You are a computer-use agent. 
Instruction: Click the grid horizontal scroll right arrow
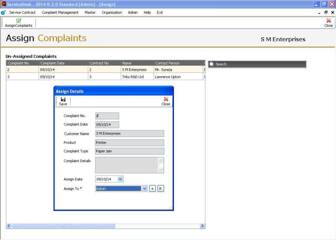click(x=202, y=226)
